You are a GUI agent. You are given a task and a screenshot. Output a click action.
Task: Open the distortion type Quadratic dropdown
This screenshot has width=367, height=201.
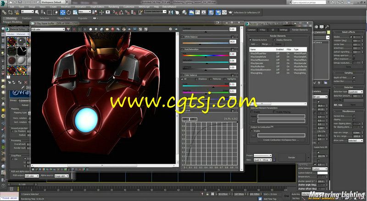point(355,92)
